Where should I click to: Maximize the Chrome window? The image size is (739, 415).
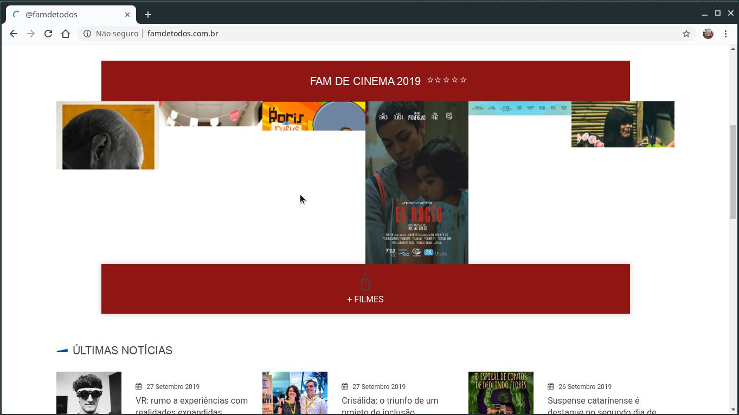(x=717, y=14)
